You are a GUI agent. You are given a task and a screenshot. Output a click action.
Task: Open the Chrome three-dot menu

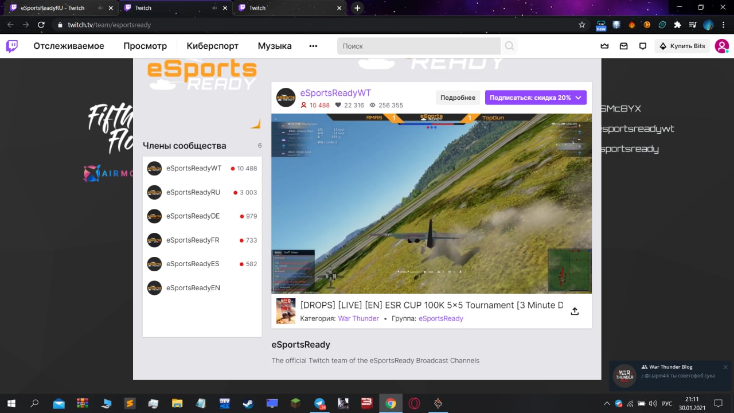coord(724,25)
